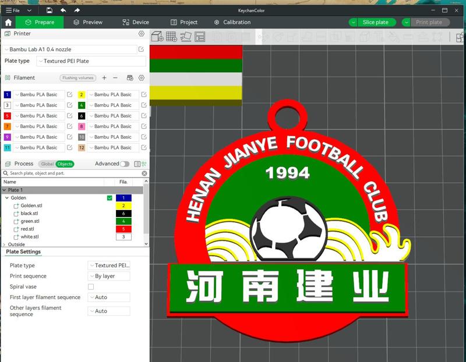Select red.stl in the object list
This screenshot has height=362, width=466.
point(27,229)
